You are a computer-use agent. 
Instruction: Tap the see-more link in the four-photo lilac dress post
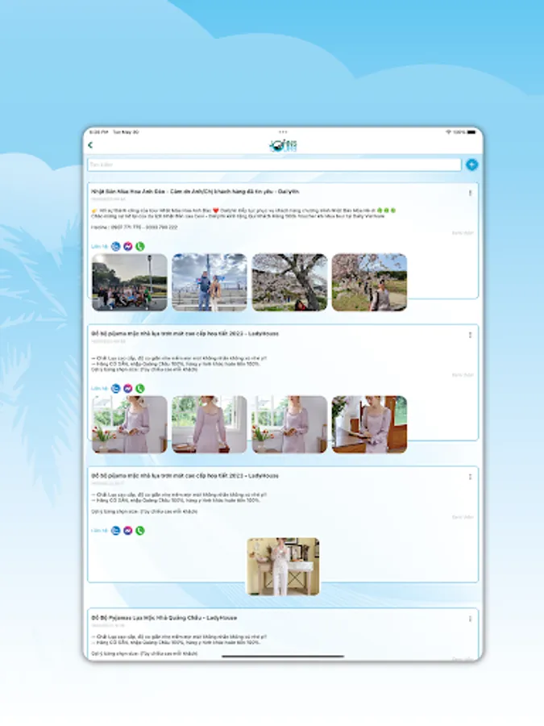point(463,375)
